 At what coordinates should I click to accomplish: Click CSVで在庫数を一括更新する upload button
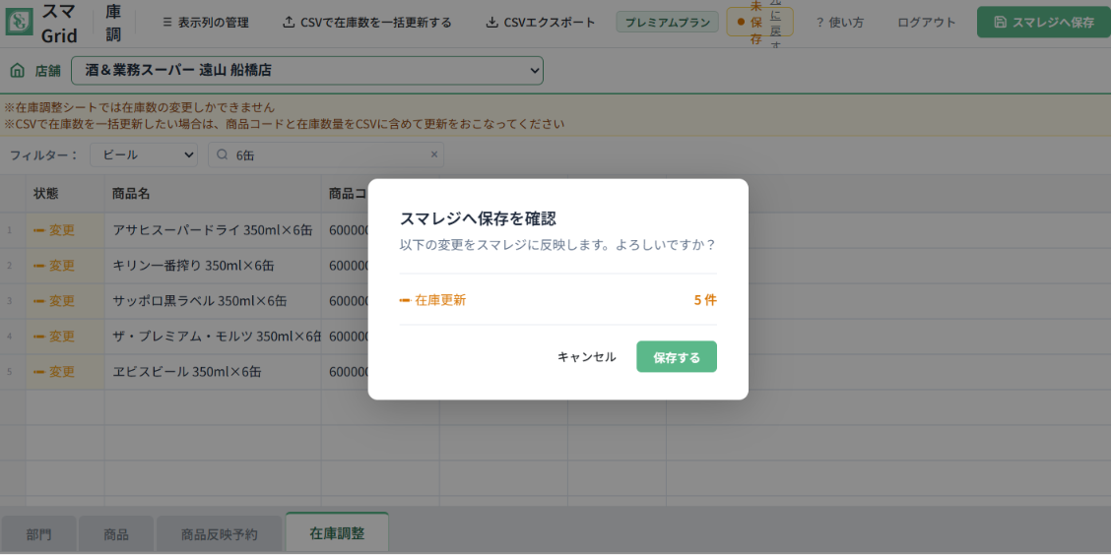point(366,23)
